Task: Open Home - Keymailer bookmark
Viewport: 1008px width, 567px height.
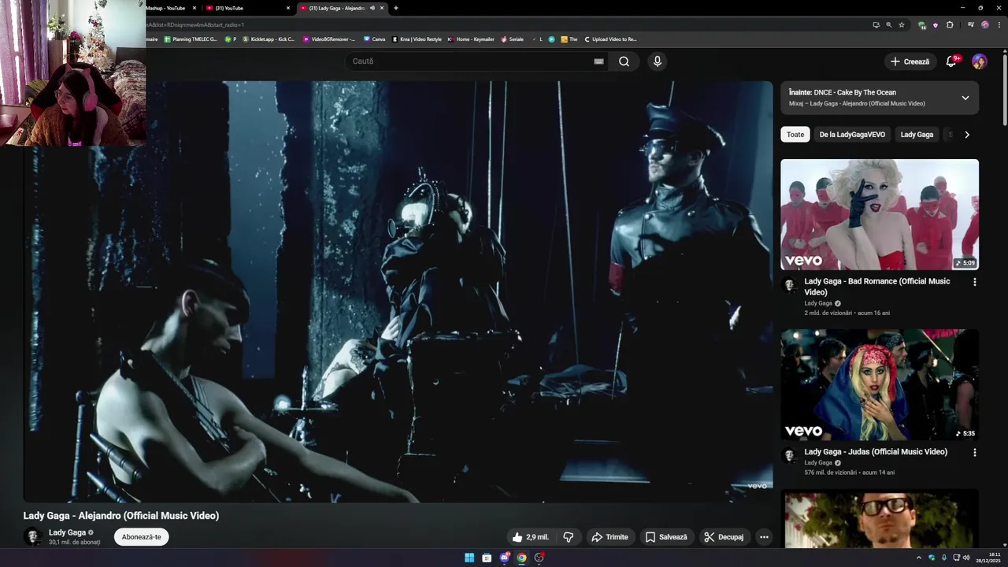Action: [x=471, y=39]
